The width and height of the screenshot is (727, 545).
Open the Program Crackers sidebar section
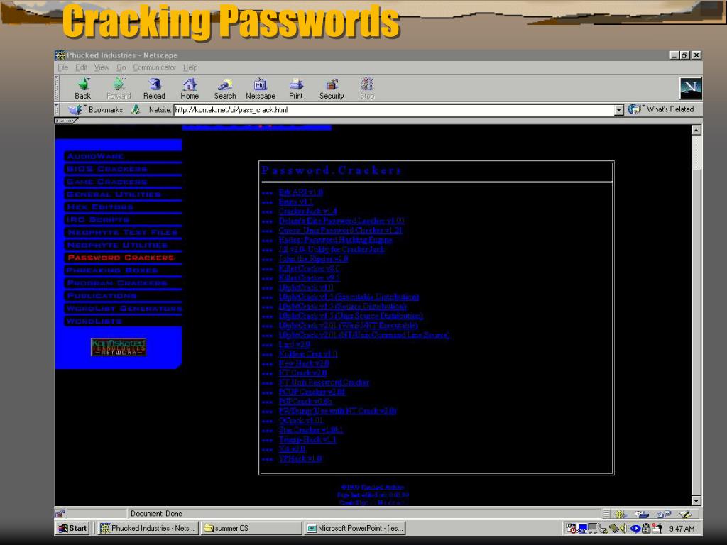coord(117,282)
